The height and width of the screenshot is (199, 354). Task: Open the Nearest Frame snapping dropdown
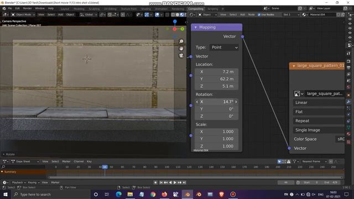[x=314, y=161]
